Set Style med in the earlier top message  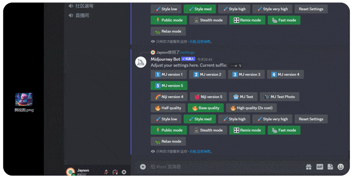(200, 9)
